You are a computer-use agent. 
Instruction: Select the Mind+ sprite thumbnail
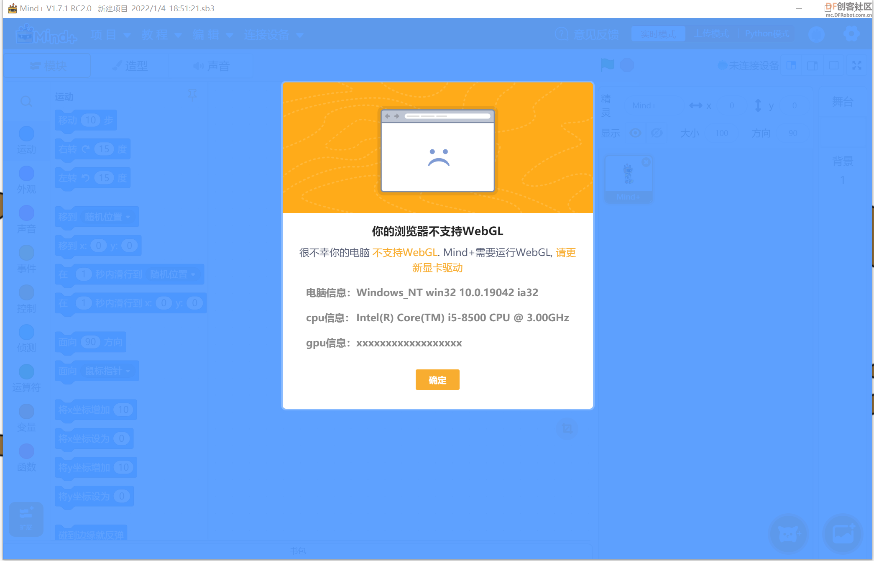pyautogui.click(x=628, y=179)
